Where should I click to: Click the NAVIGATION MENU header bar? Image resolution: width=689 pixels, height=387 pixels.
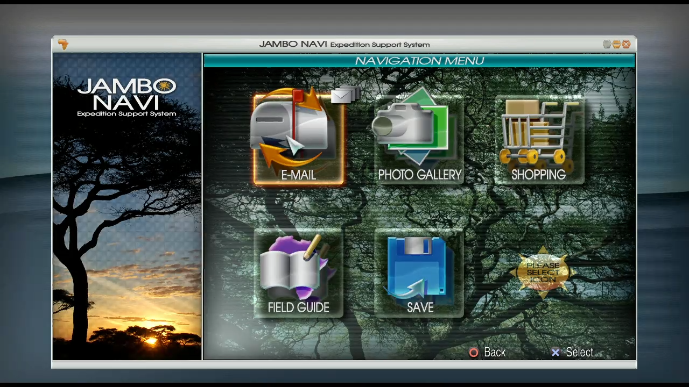419,61
